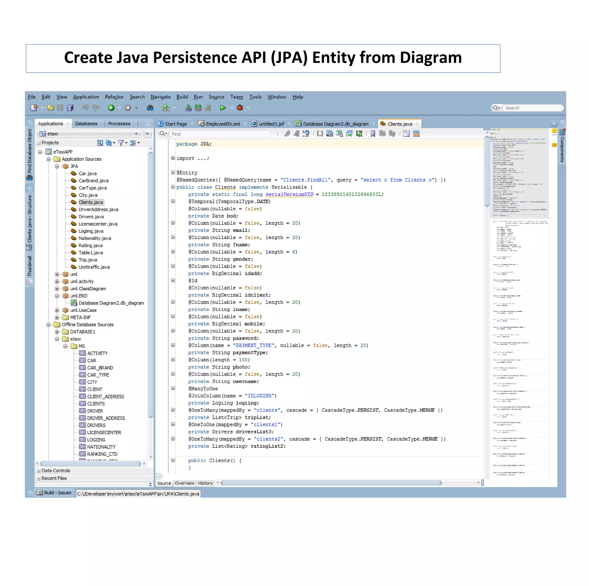Click the binoculars Search icon in toolbar

point(150,107)
